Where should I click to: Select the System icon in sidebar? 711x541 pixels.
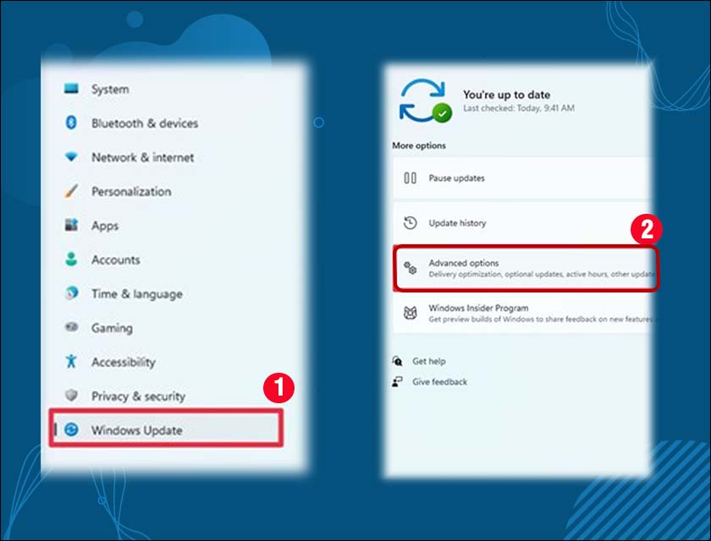point(74,89)
